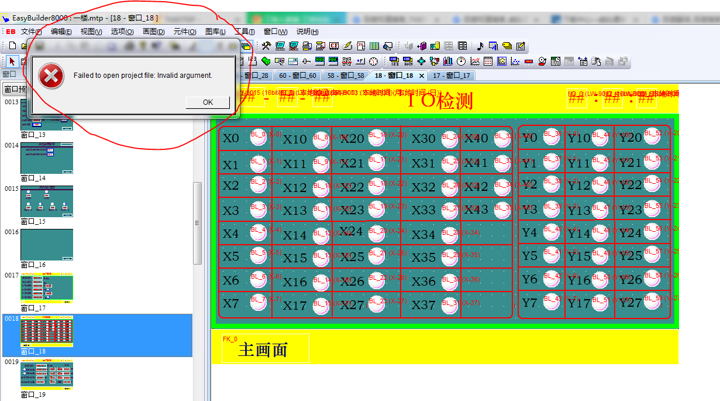Open the 元件 (Objects) menu

tap(185, 32)
